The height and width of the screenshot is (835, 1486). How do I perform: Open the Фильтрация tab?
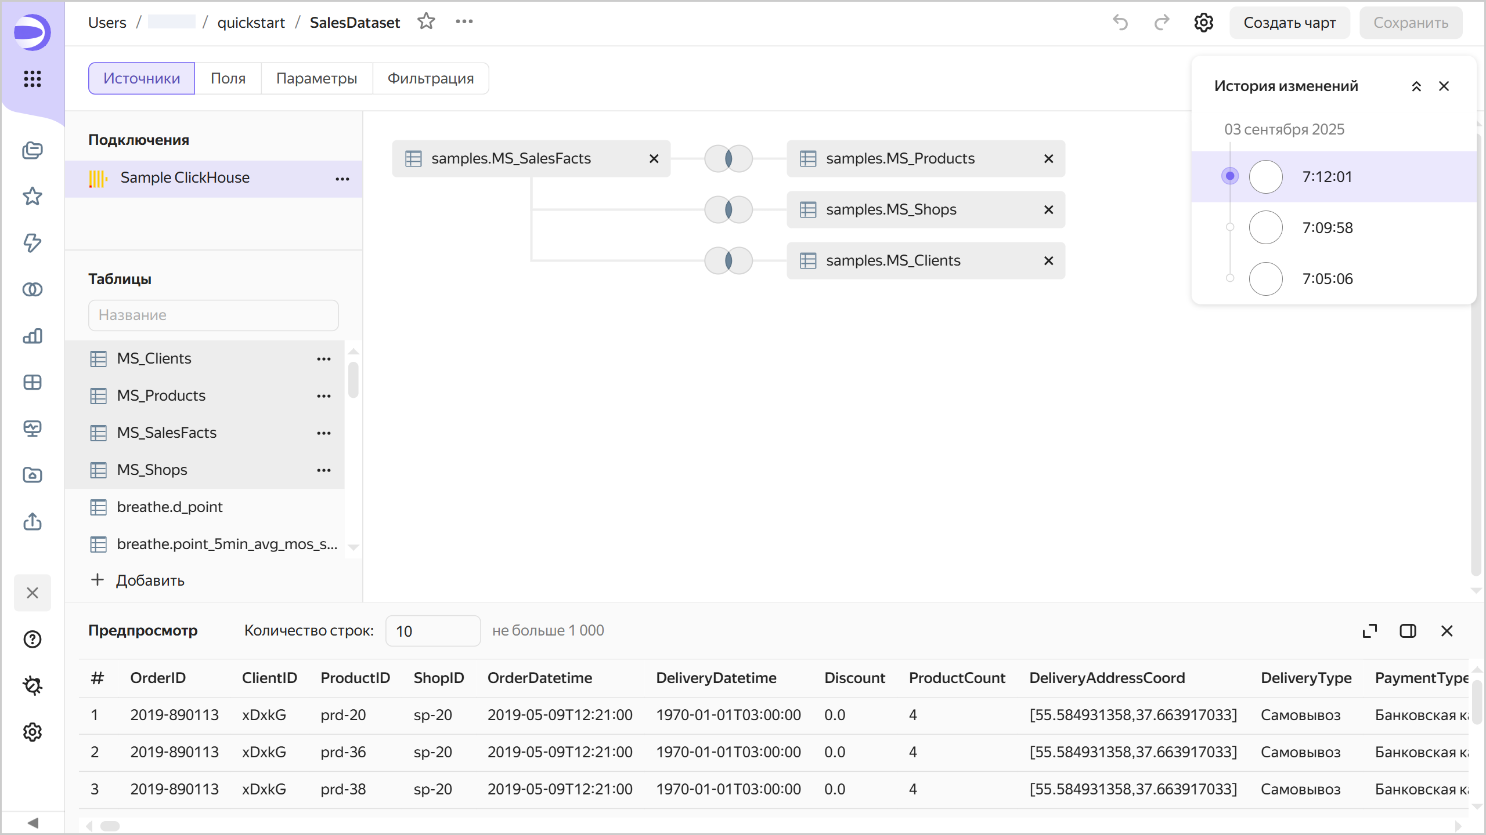click(430, 78)
